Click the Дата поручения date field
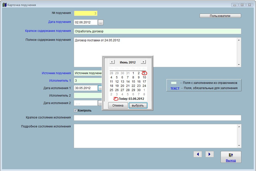The width and height of the screenshot is (256, 171). (x=86, y=22)
